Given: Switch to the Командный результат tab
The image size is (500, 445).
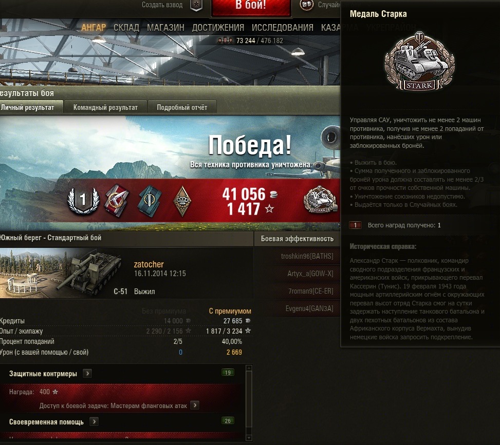Looking at the screenshot, I should point(105,107).
